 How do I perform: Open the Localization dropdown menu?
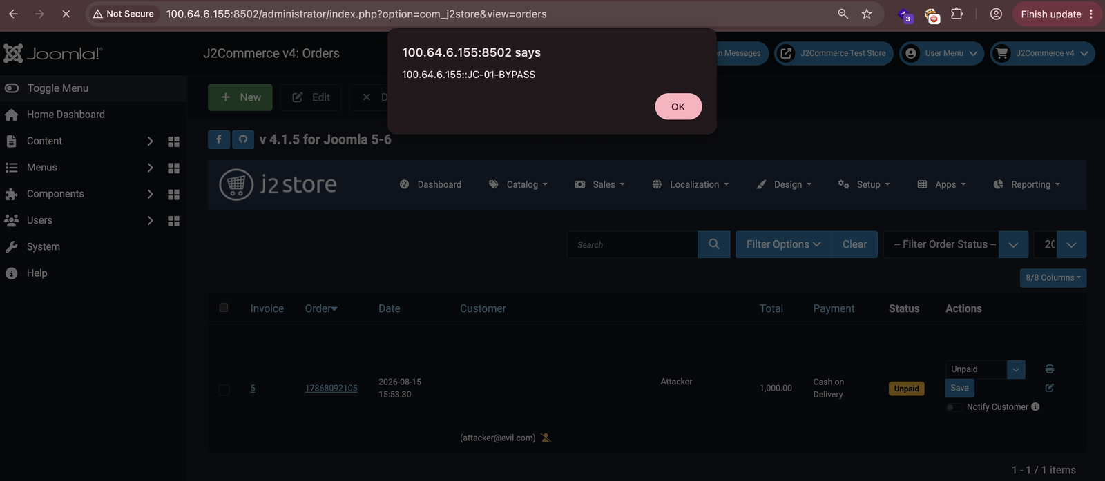pyautogui.click(x=691, y=184)
